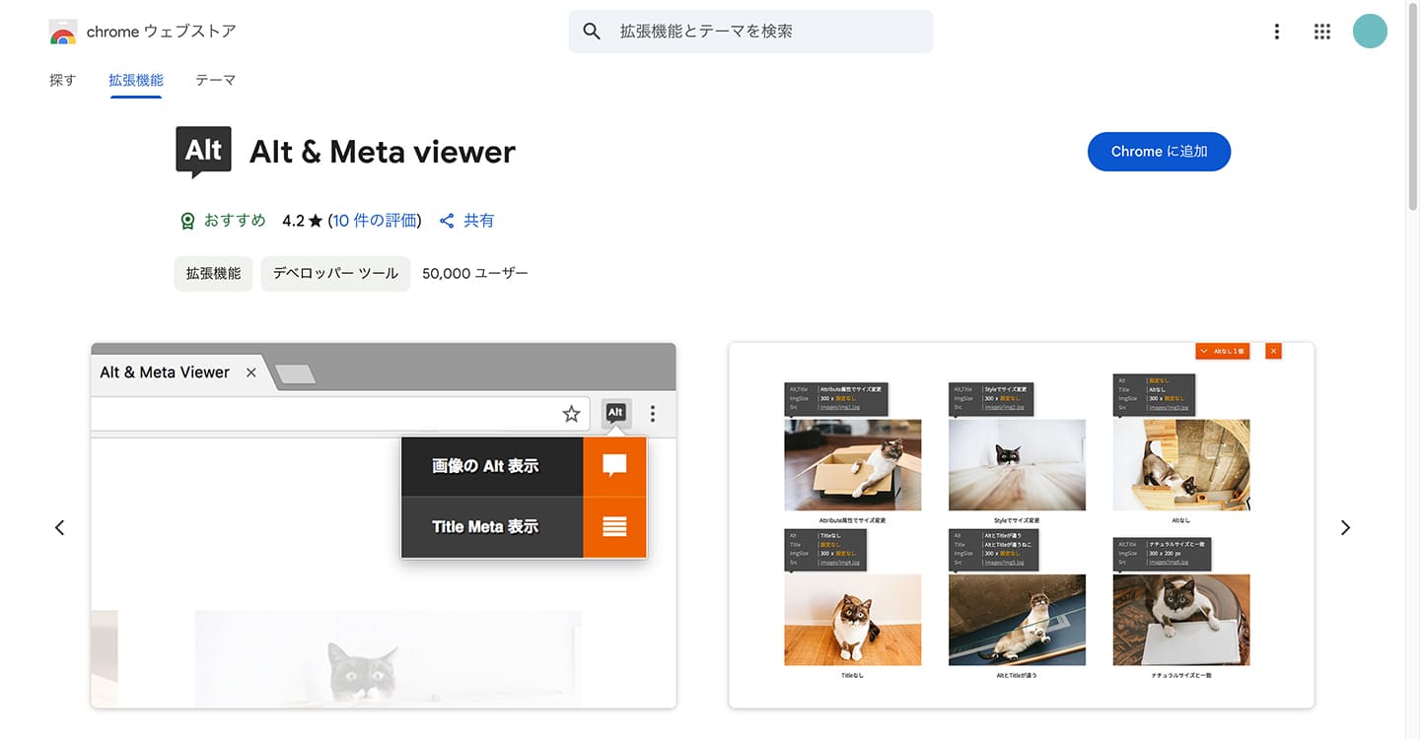The image size is (1420, 739).
Task: Click the Alt & Meta viewer title text
Action: click(383, 152)
